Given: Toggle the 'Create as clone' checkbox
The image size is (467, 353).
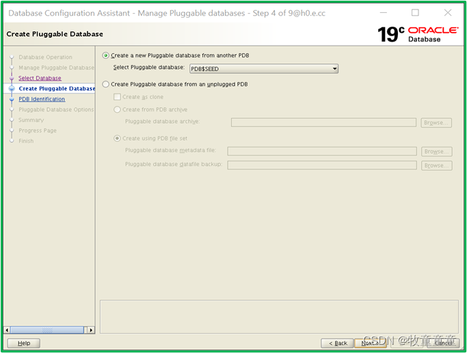Looking at the screenshot, I should click(117, 97).
